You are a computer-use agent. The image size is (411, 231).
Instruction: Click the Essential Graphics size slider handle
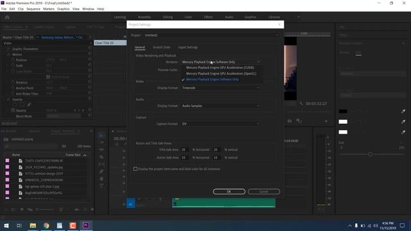370,154
